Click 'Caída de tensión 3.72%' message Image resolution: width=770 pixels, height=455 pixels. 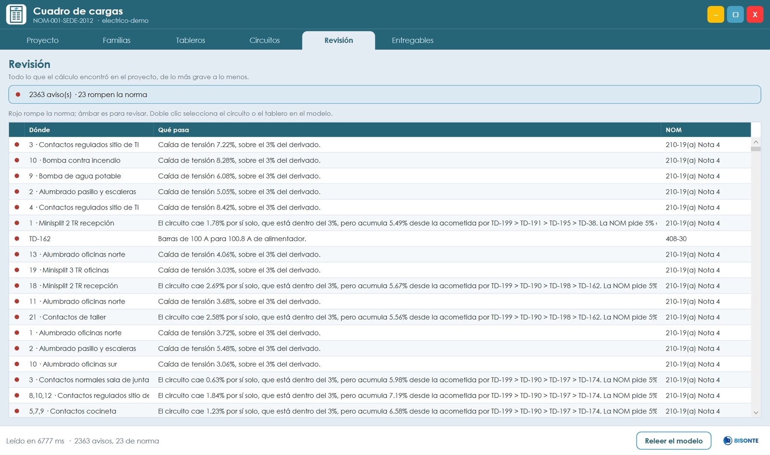click(239, 333)
